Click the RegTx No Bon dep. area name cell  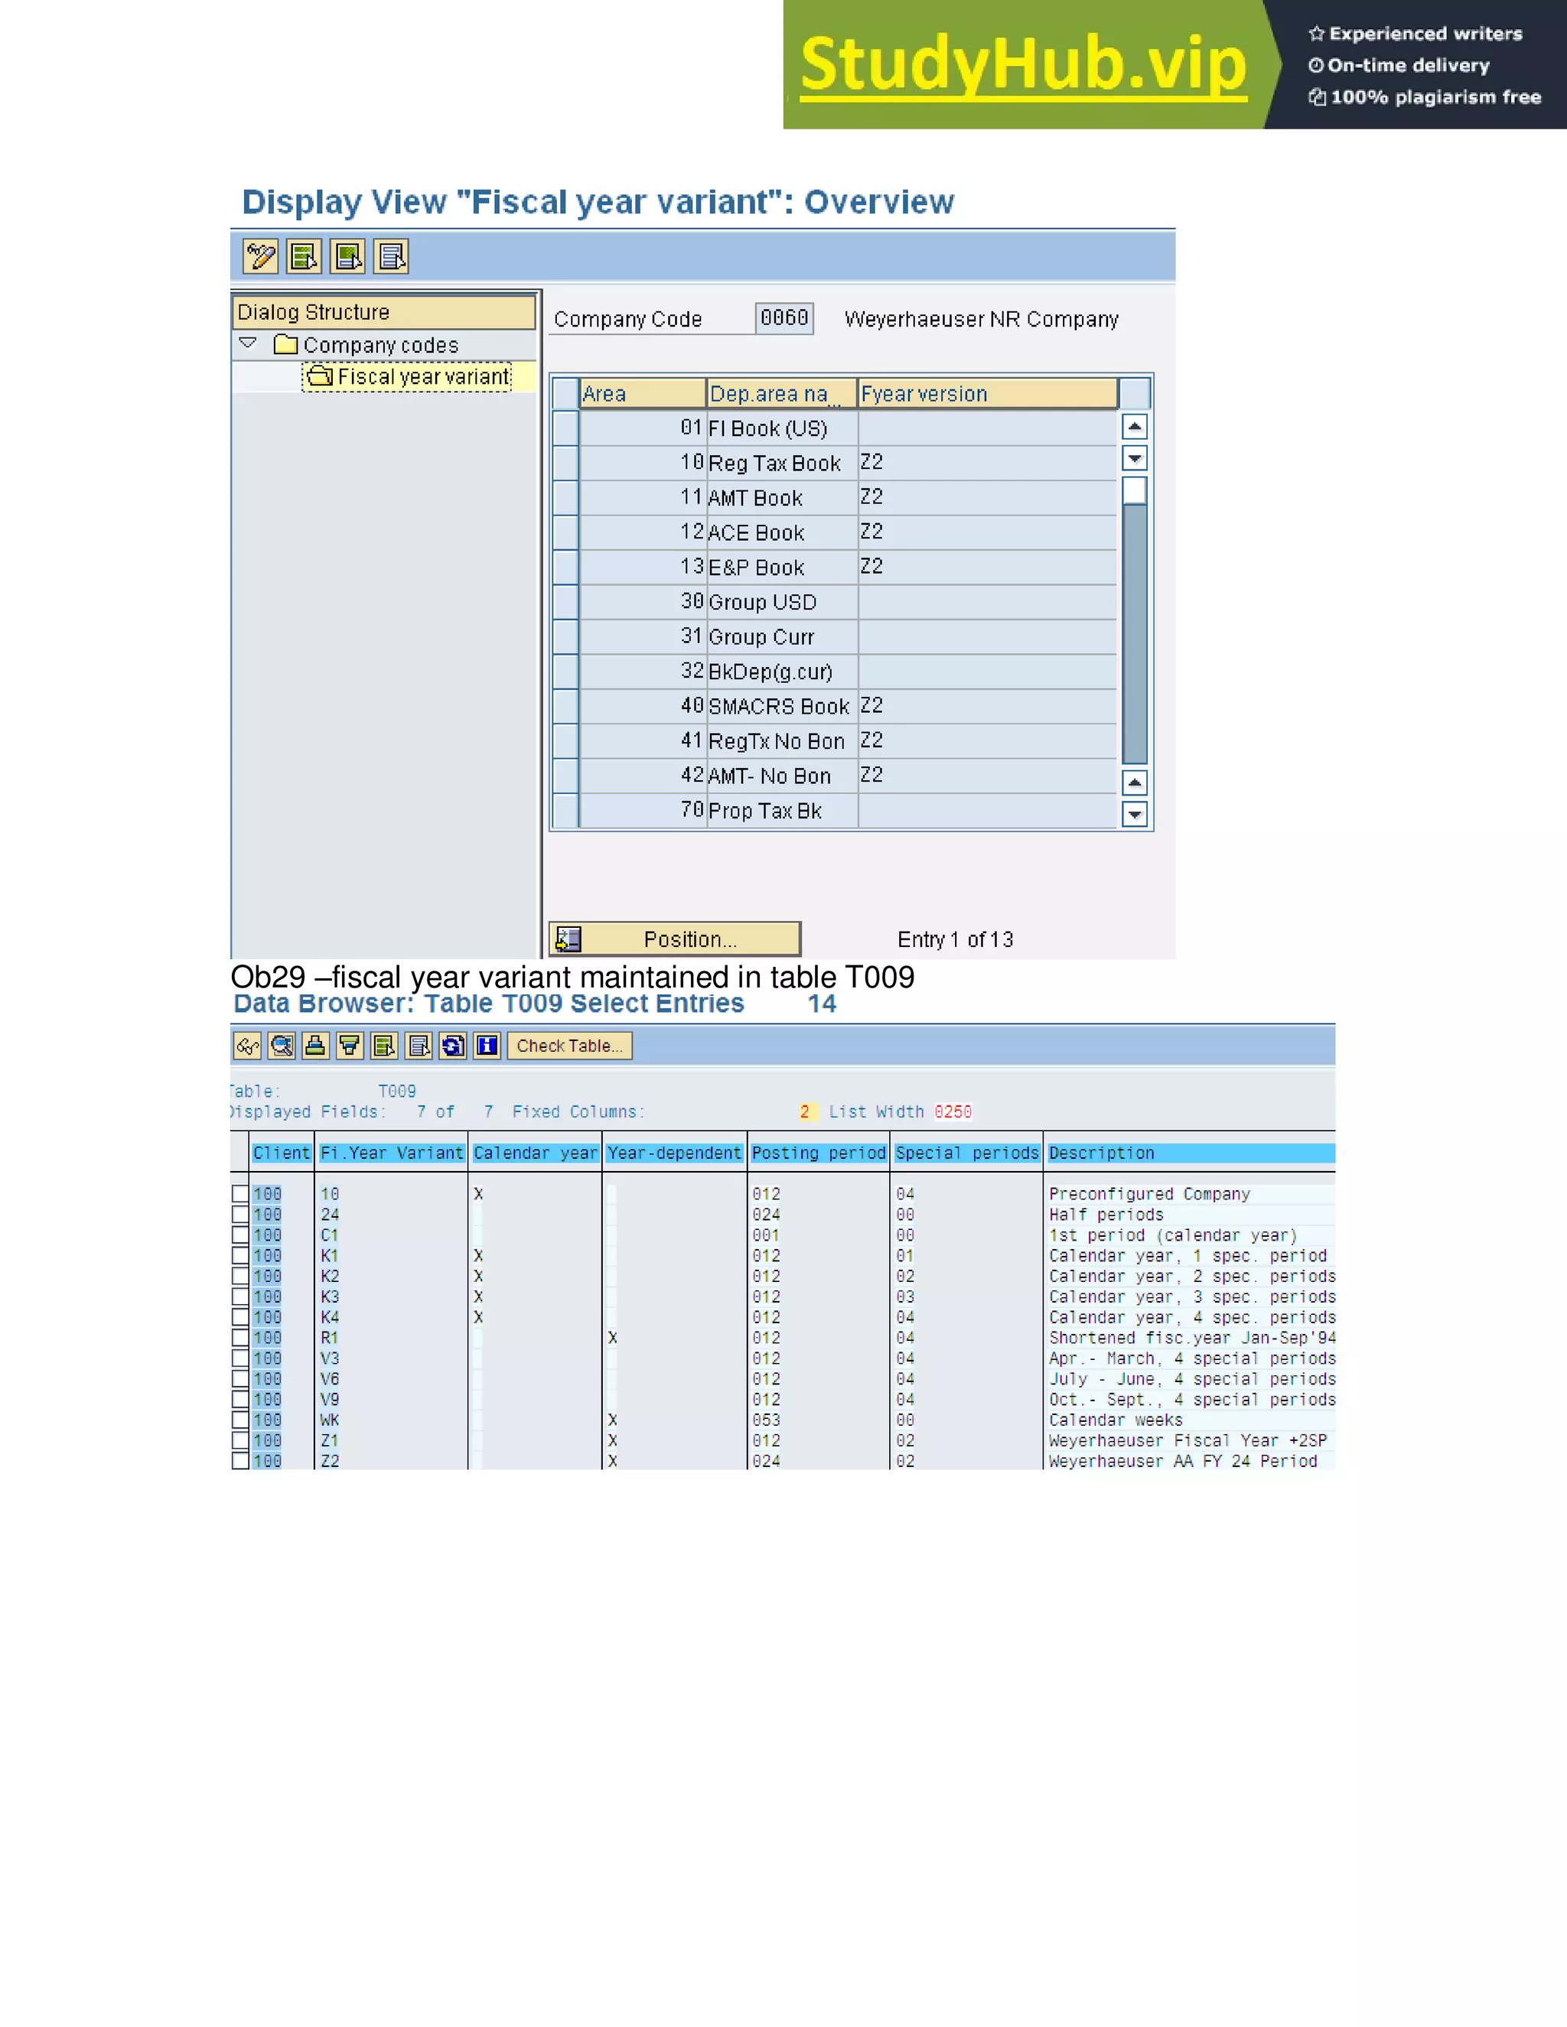point(782,740)
